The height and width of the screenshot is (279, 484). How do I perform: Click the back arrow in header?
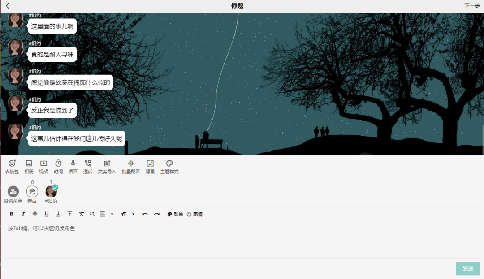click(8, 6)
